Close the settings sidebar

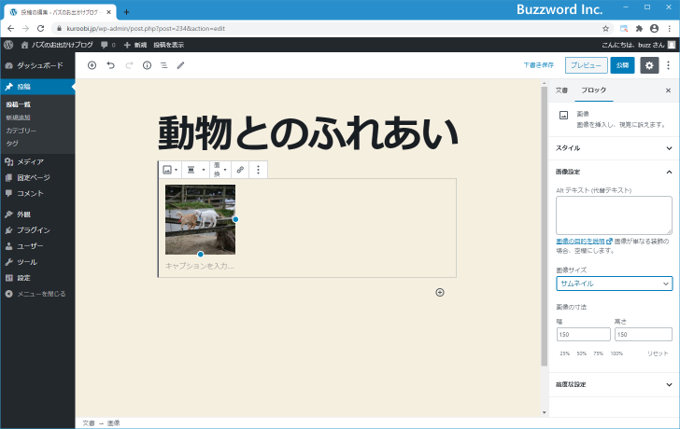pyautogui.click(x=668, y=90)
